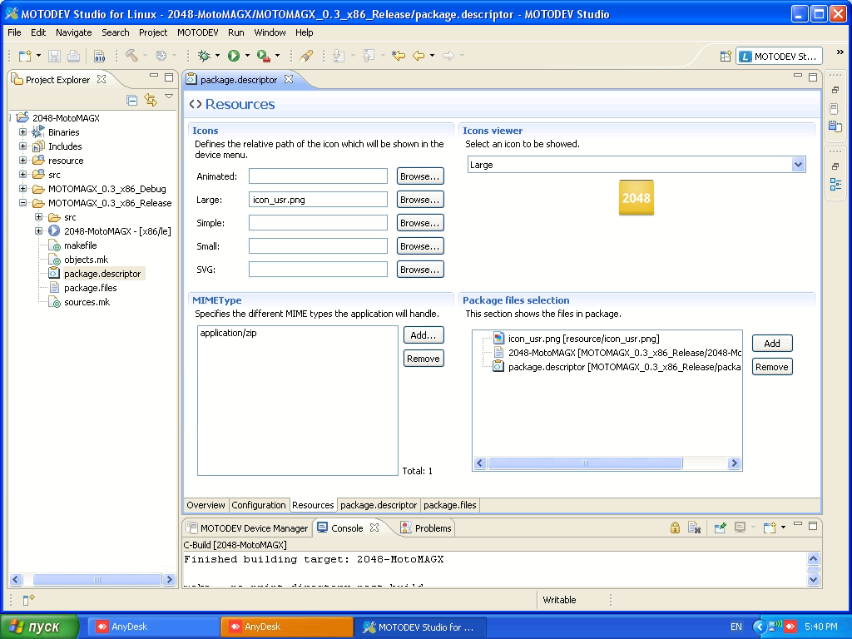The height and width of the screenshot is (639, 852).
Task: Click the Save toolbar icon
Action: [x=54, y=56]
